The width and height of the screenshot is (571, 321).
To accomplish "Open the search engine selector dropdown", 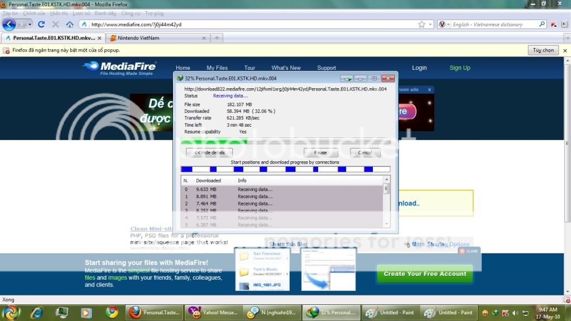I will (444, 25).
